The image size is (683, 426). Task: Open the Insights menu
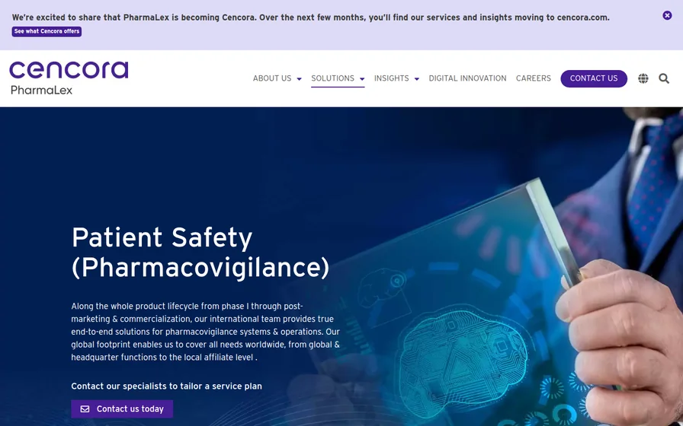(x=391, y=78)
